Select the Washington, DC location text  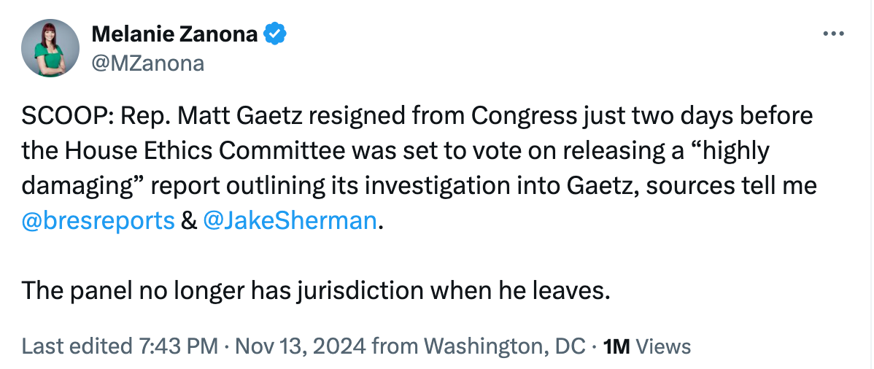pos(504,346)
